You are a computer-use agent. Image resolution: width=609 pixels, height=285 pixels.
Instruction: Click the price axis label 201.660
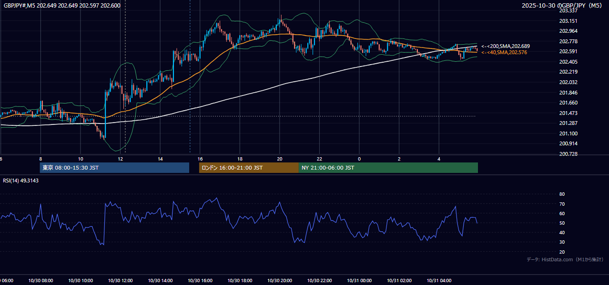[x=568, y=103]
